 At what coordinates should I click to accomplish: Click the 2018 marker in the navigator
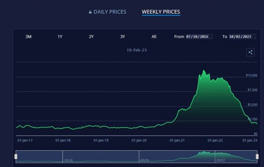pos(68,160)
